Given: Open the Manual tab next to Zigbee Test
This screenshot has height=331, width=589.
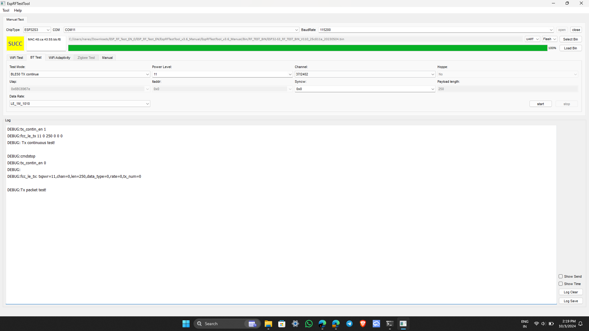Looking at the screenshot, I should [107, 58].
